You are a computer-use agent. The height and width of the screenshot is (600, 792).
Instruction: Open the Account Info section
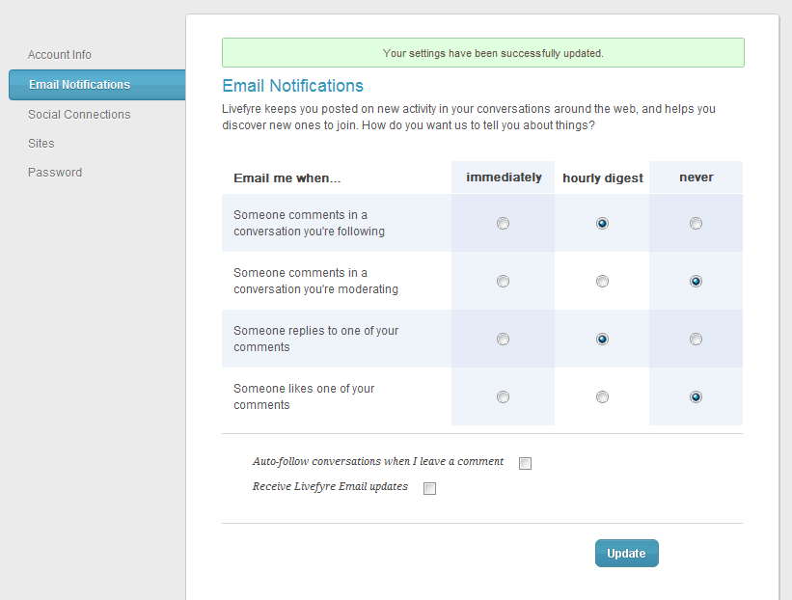coord(60,55)
